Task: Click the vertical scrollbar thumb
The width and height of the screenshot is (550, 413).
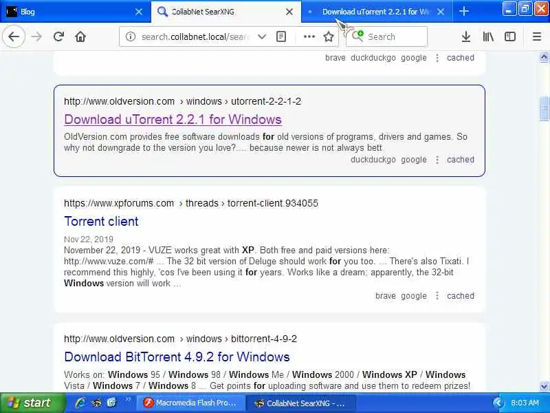Action: point(544,109)
